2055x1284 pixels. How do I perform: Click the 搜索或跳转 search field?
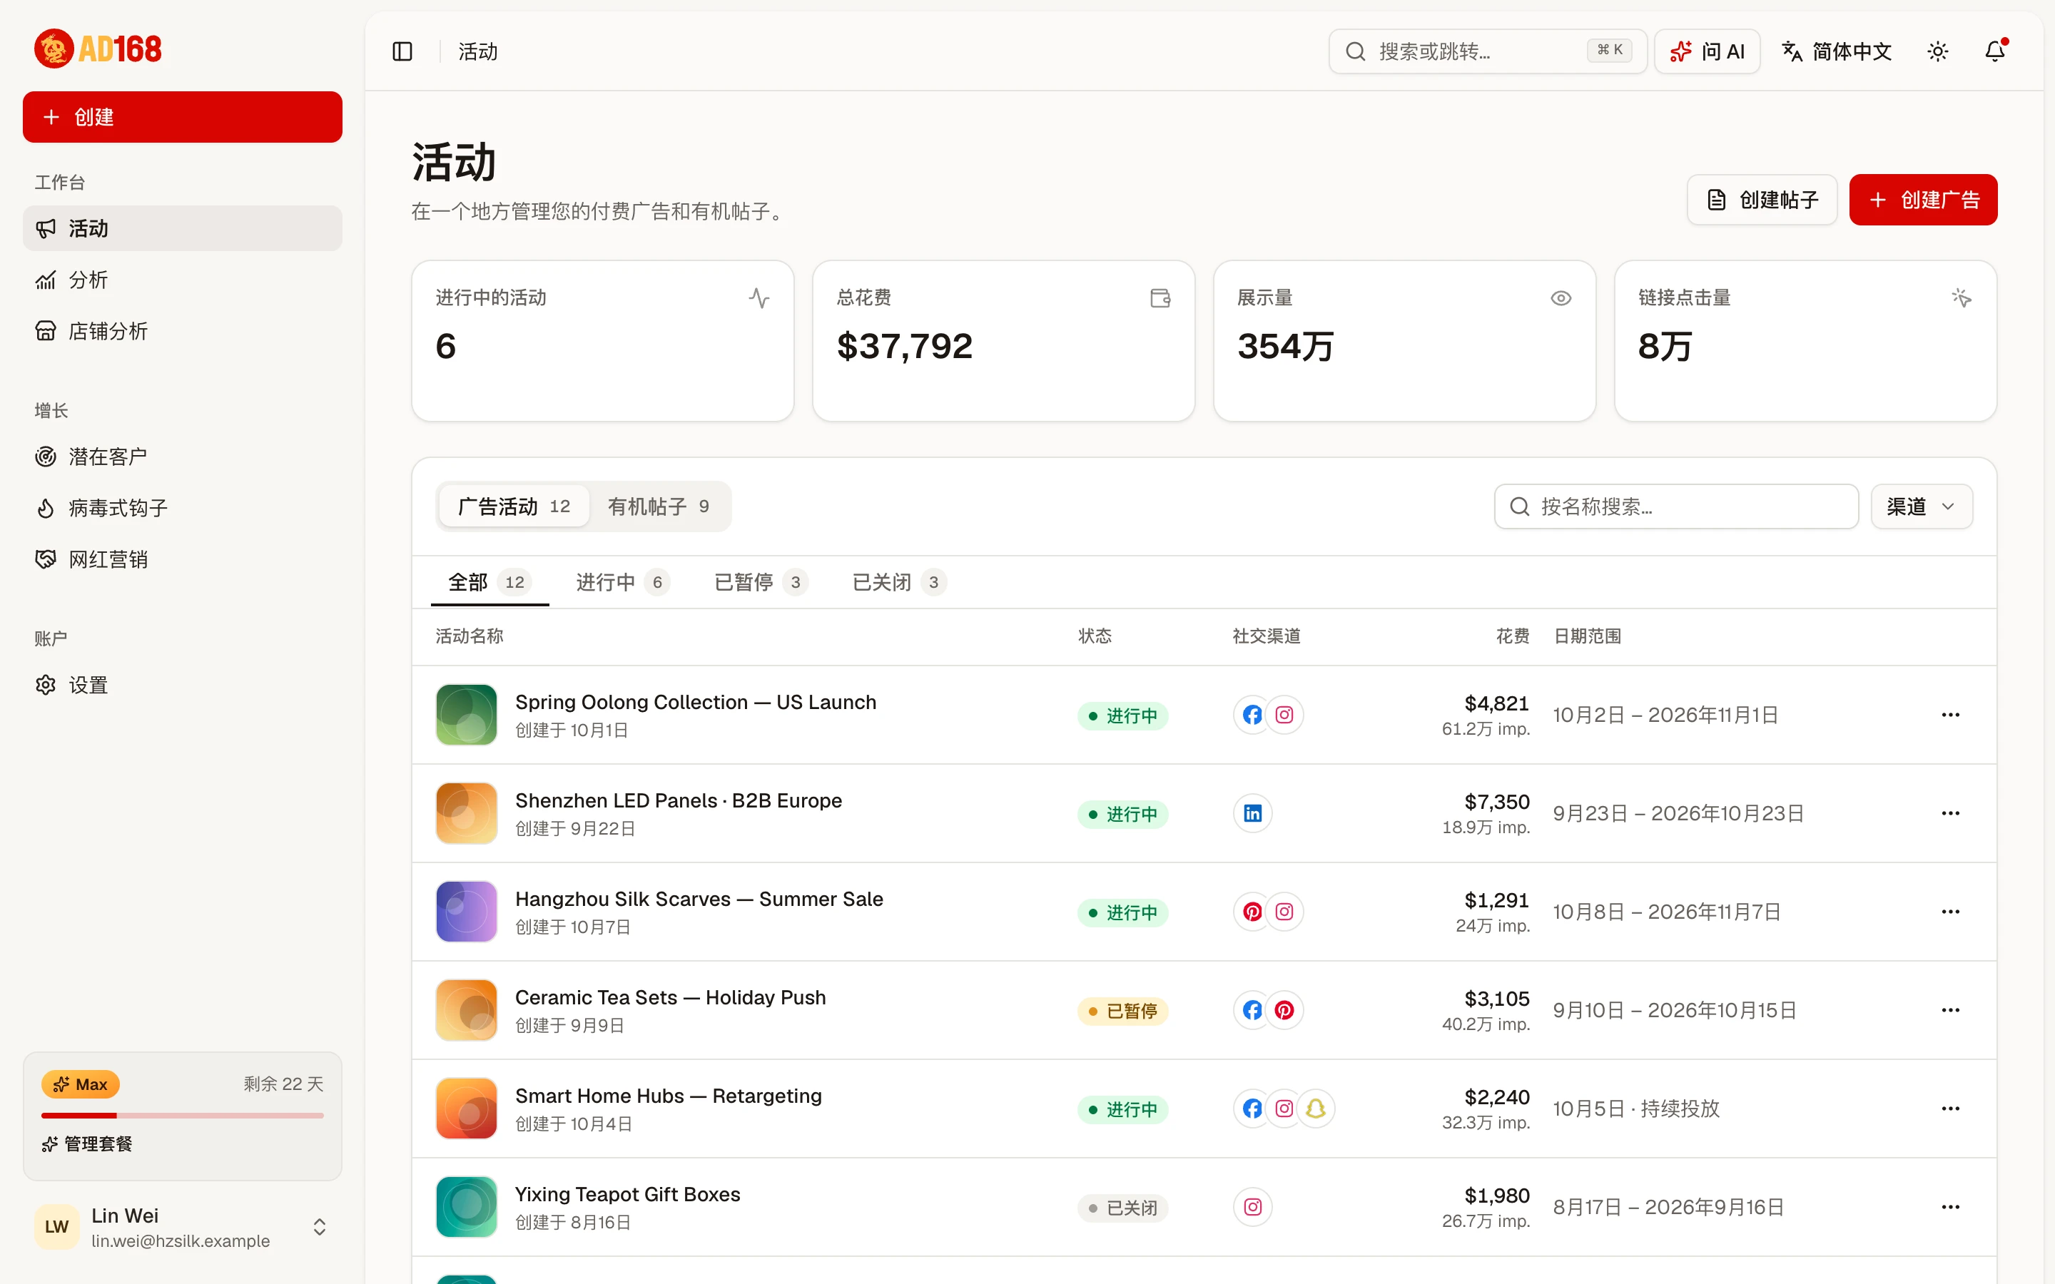tap(1488, 52)
